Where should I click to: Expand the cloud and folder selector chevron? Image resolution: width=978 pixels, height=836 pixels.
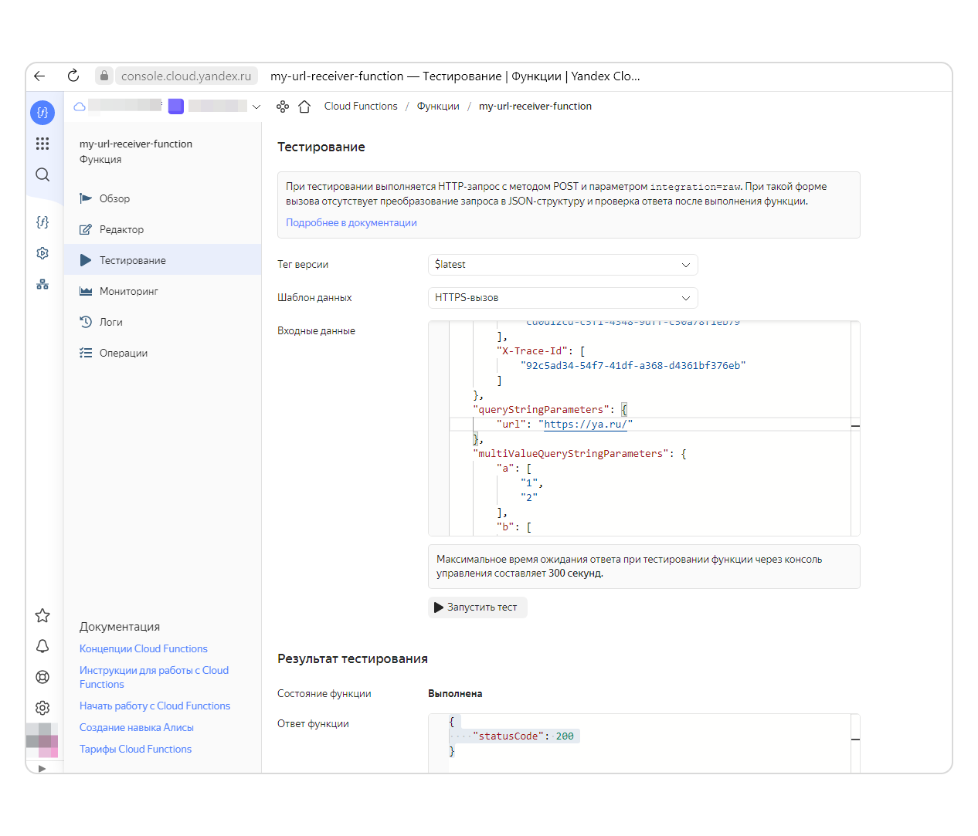[256, 107]
